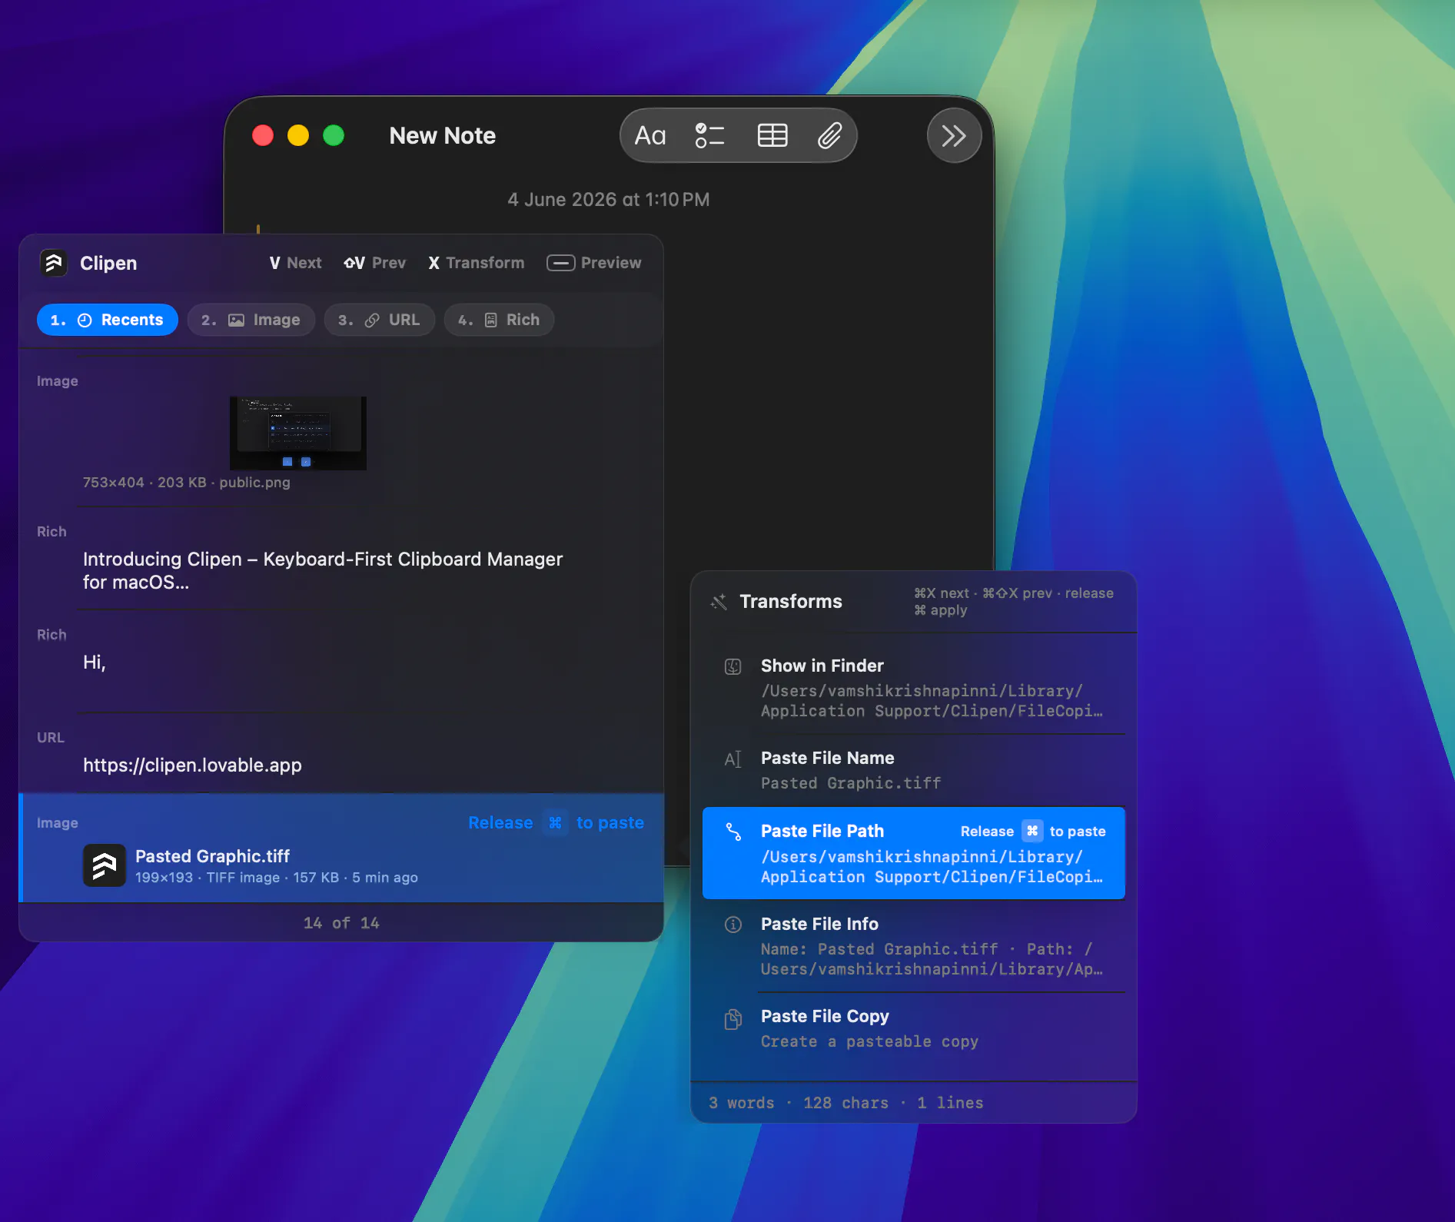Viewport: 1455px width, 1222px height.
Task: Click the Pasted Graphic.tiff file icon
Action: pyautogui.click(x=105, y=865)
